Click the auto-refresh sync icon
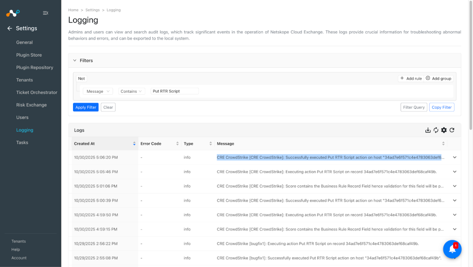 [436, 130]
